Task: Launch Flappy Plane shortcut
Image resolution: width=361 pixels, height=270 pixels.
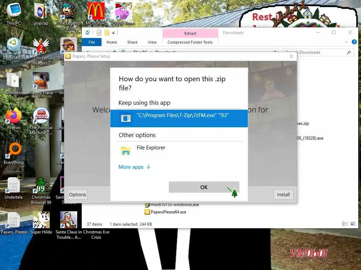Action: pyautogui.click(x=41, y=84)
